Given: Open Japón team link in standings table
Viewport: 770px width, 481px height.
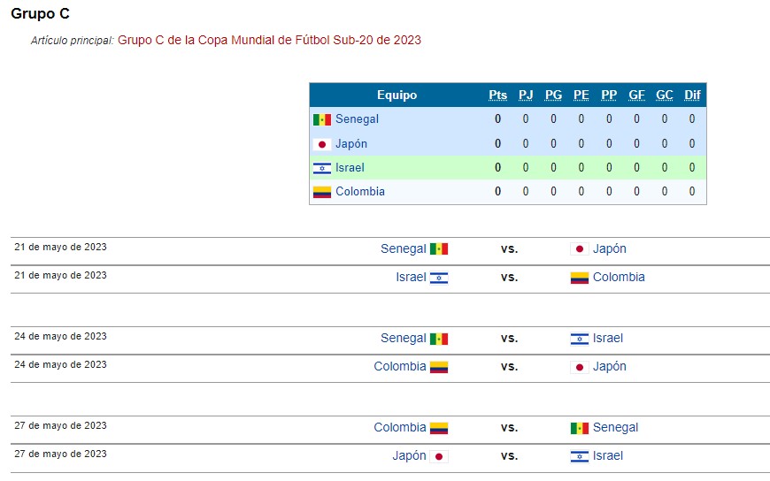Looking at the screenshot, I should pos(351,144).
